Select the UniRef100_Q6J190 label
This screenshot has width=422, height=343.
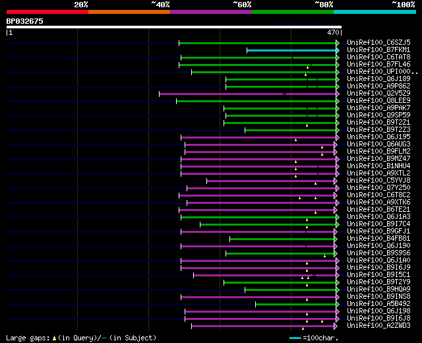click(378, 246)
